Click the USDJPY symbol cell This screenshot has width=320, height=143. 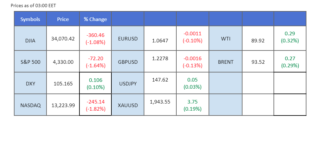(x=128, y=83)
